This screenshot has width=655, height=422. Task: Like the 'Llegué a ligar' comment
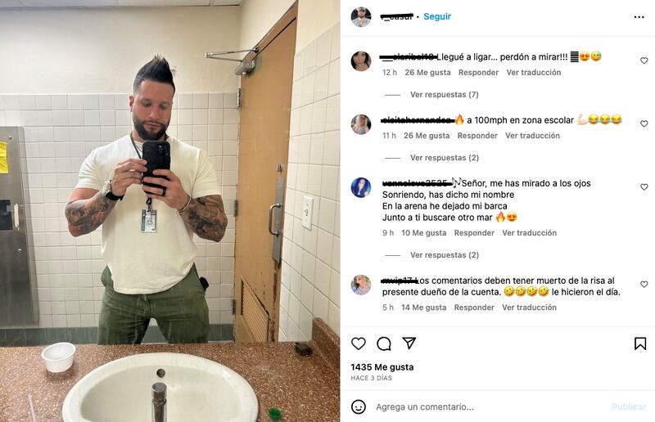tap(644, 61)
